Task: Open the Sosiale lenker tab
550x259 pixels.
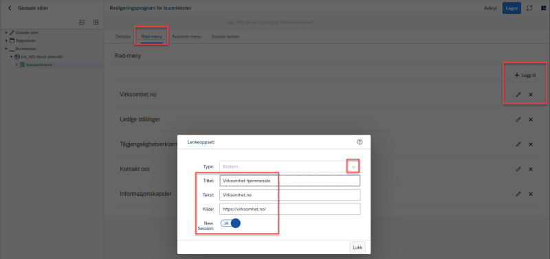Action: (225, 36)
